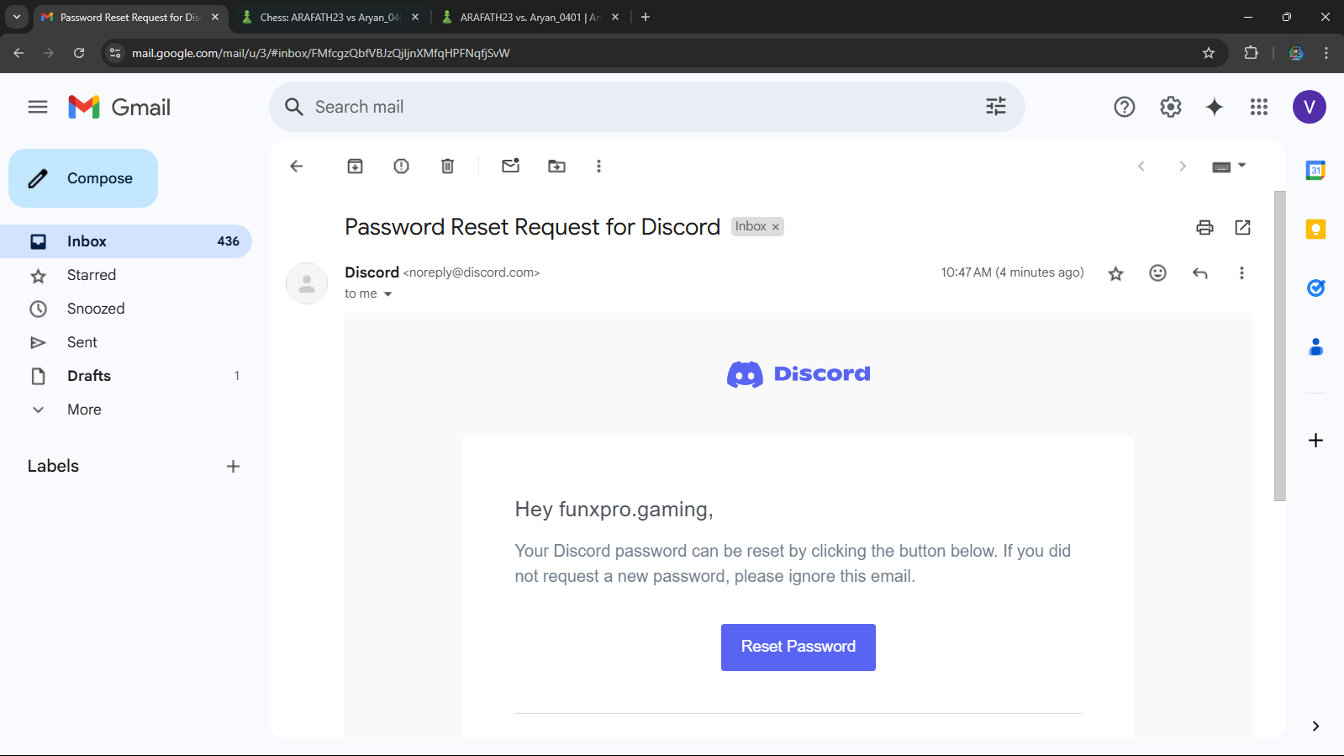Viewport: 1344px width, 756px height.
Task: Click the sender's profile avatar
Action: 307,283
